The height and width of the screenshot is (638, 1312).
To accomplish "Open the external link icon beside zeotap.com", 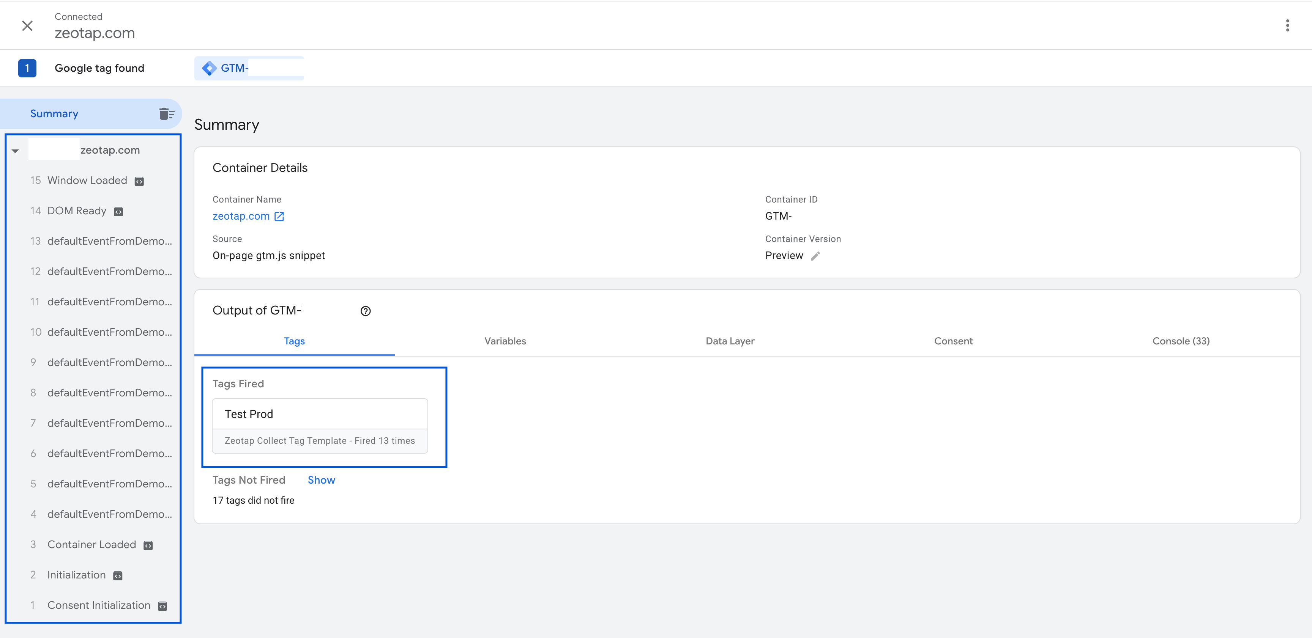I will (x=279, y=217).
